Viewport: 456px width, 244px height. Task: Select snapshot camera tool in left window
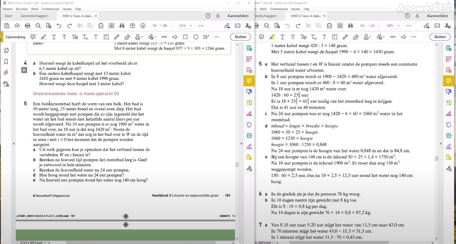[x=112, y=26]
